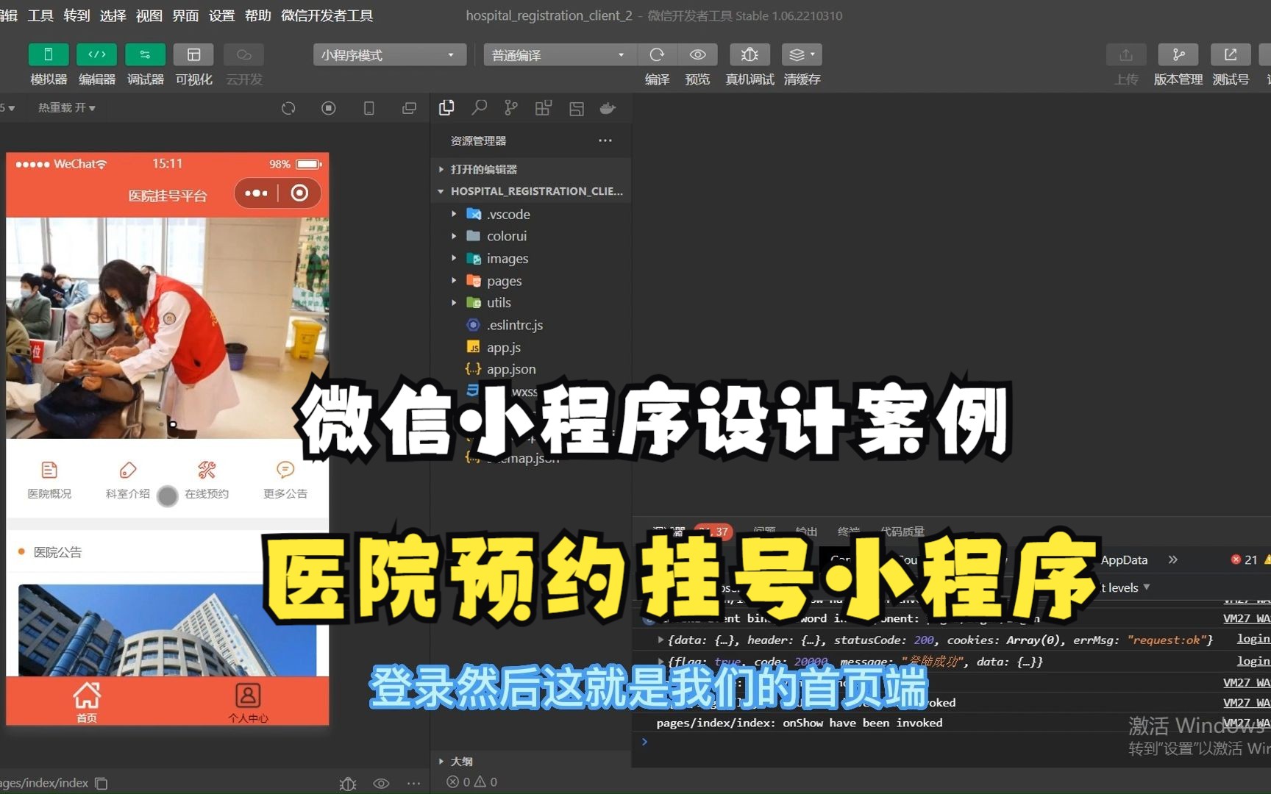Open the source control branch icon
The width and height of the screenshot is (1271, 794).
(511, 108)
